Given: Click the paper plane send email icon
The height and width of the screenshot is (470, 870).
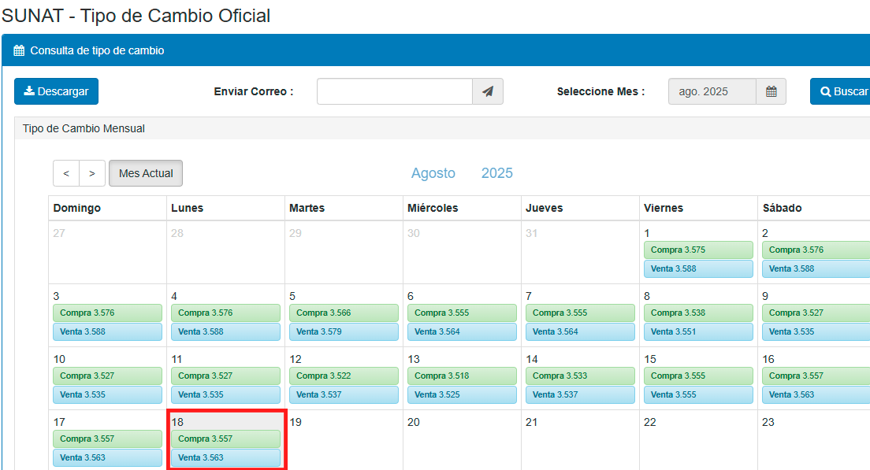Looking at the screenshot, I should point(488,91).
